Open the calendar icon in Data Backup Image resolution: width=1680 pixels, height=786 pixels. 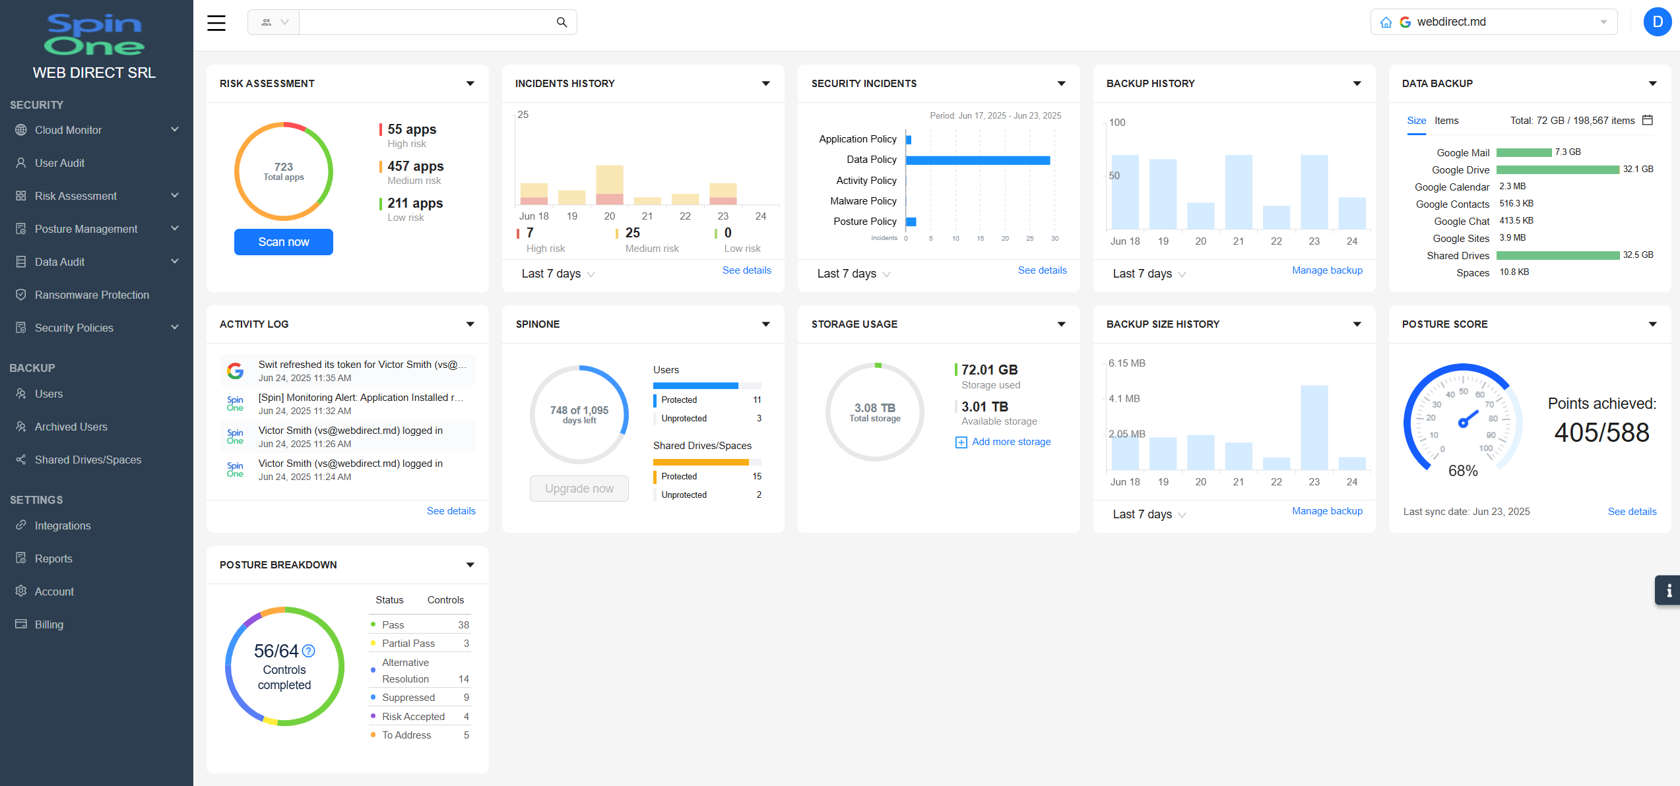click(x=1647, y=120)
